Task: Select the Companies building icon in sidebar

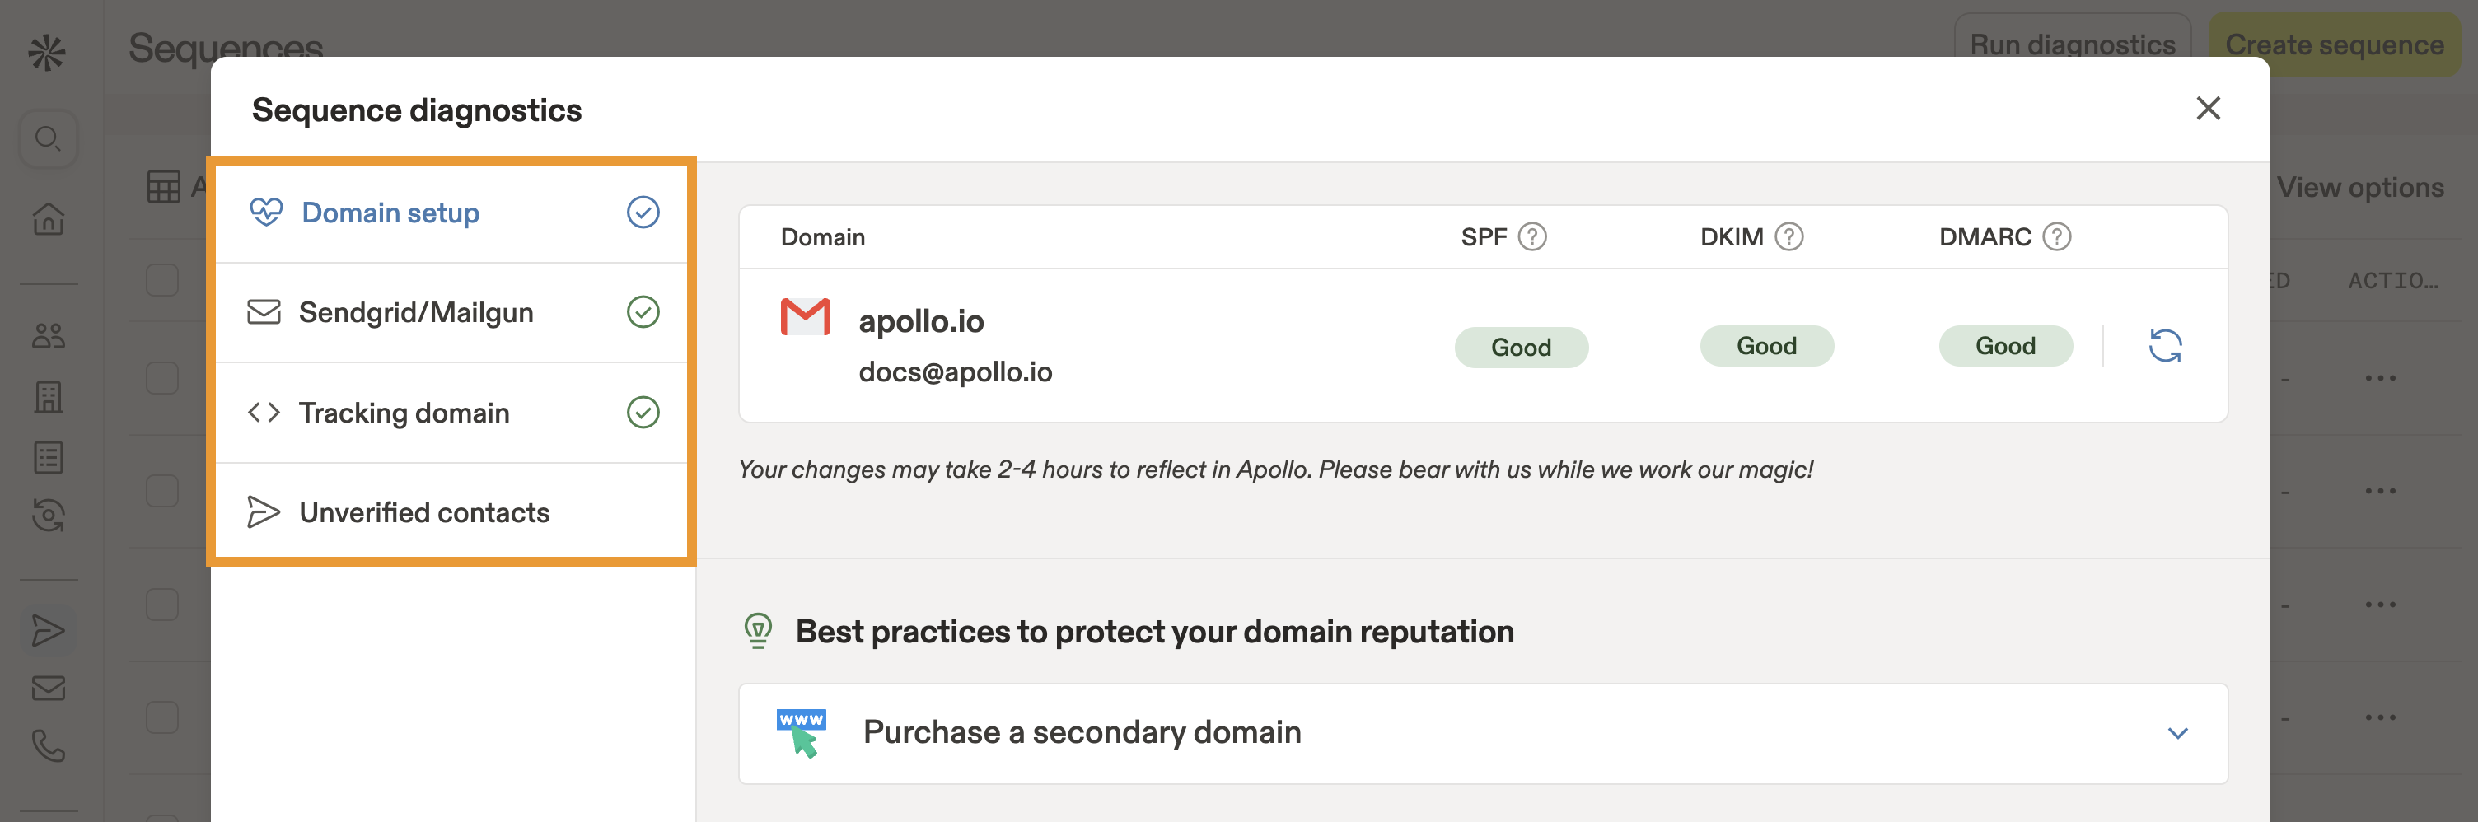Action: 48,396
